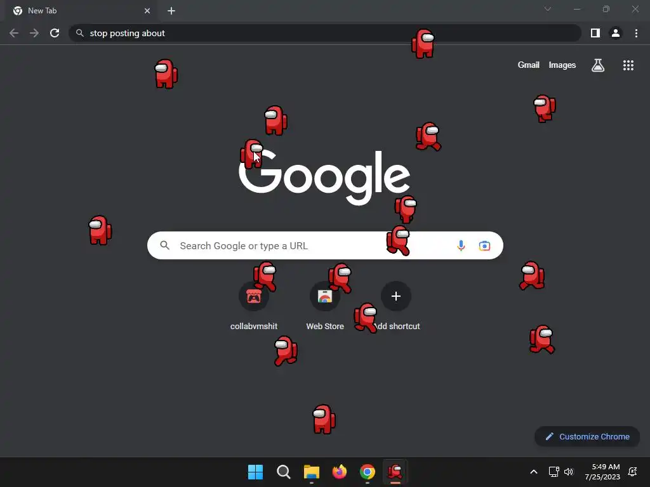Click the magnifier icon in address bar

(80, 33)
